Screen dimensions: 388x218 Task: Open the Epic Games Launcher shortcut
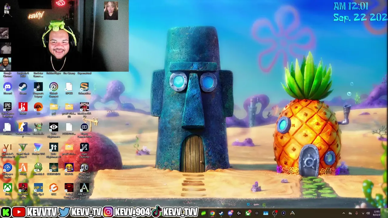point(8,110)
